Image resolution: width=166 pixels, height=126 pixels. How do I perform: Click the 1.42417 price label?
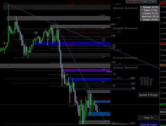(x=118, y=4)
